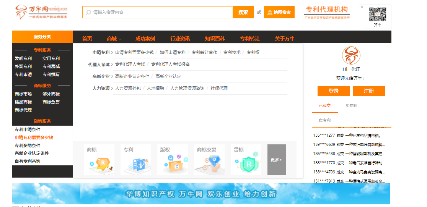Open the 版权 service card
Image resolution: width=427 pixels, height=207 pixels.
pos(173,160)
